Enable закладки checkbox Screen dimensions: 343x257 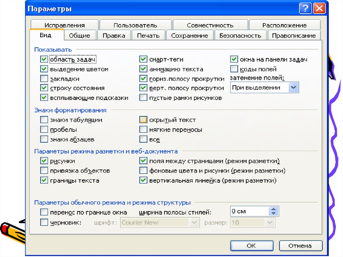click(44, 79)
